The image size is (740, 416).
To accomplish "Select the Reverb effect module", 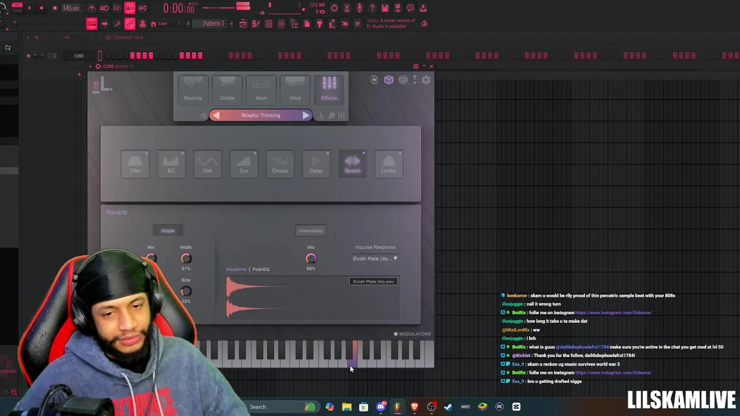I will click(x=353, y=164).
